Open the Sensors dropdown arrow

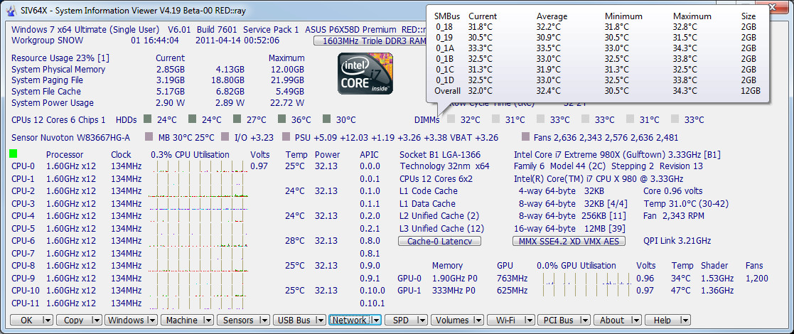tap(264, 320)
